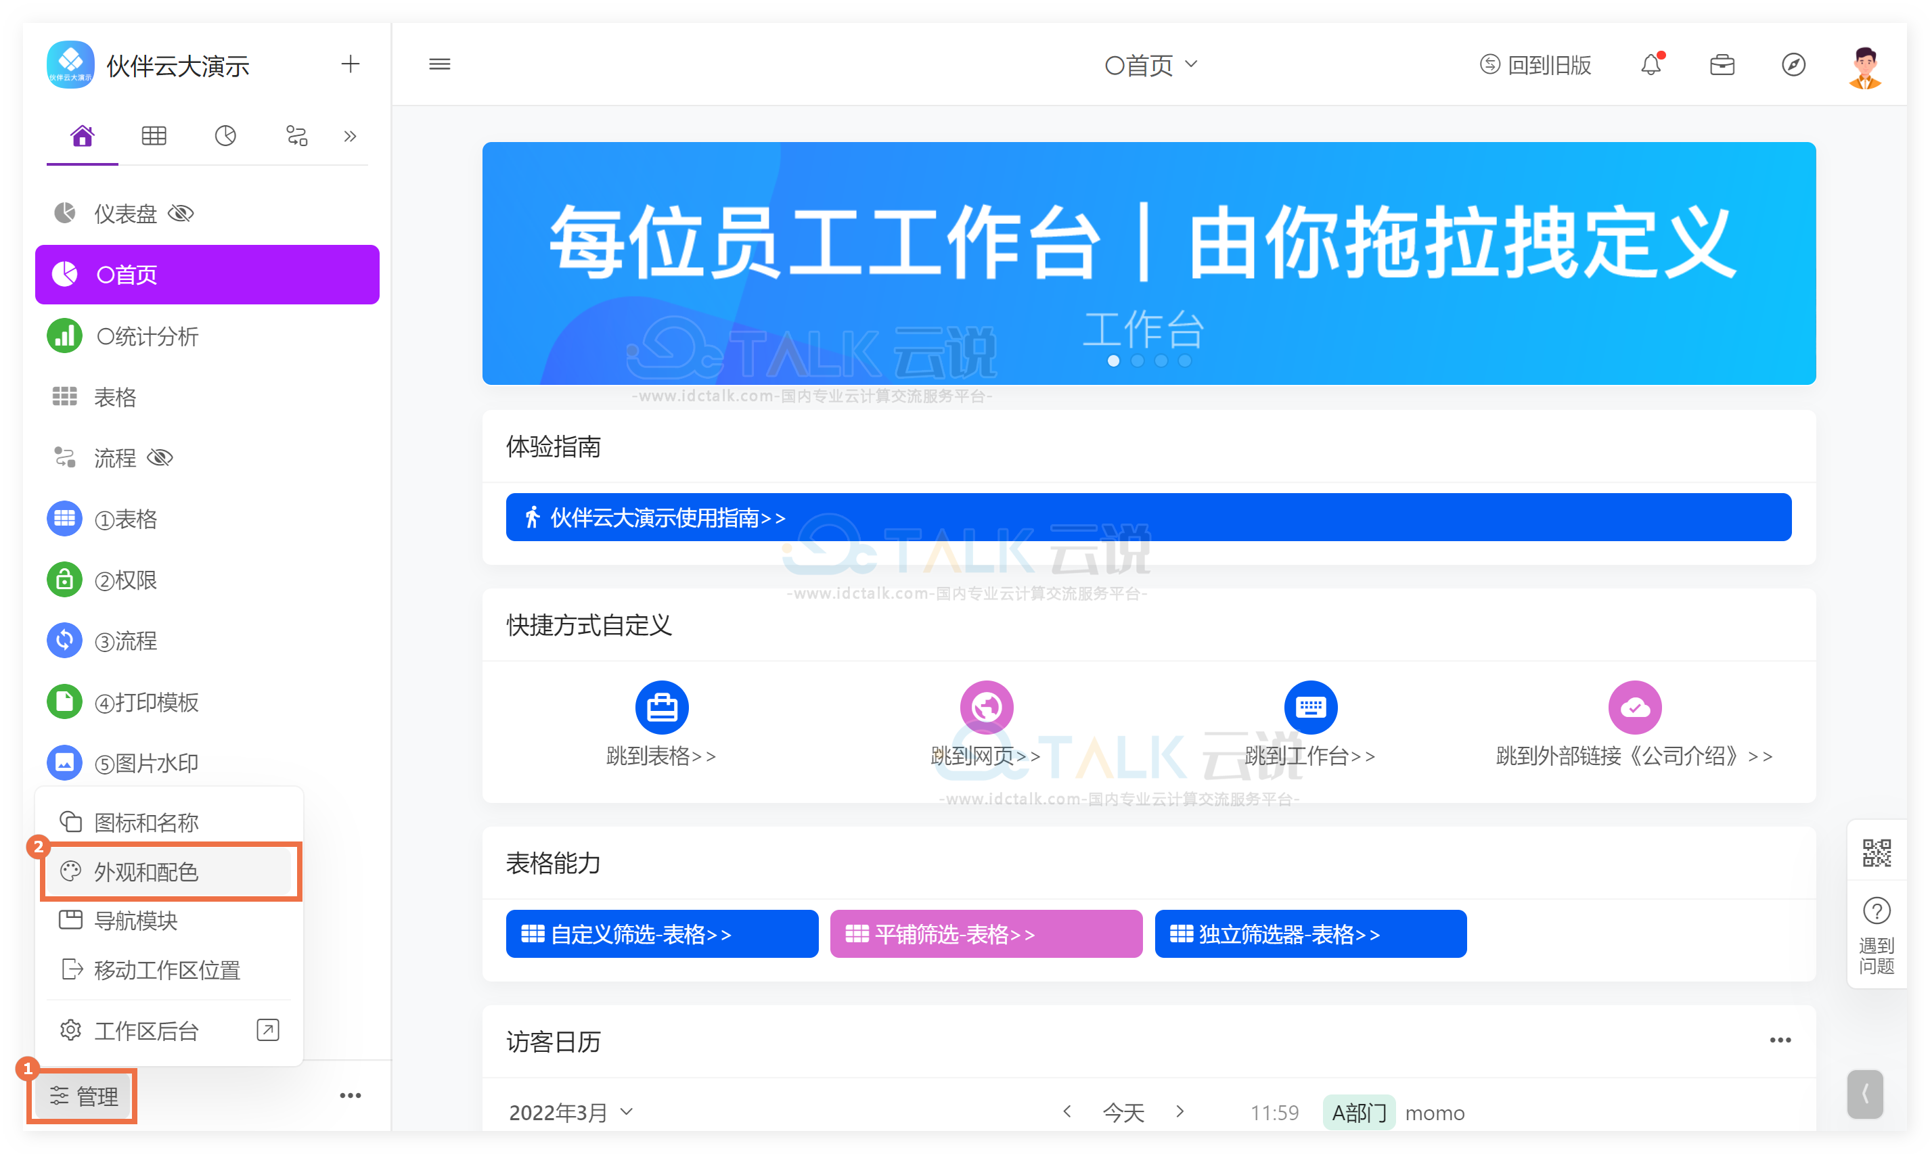Toggle visibility eye next to 仪表盘
Viewport: 1930px width, 1154px height.
[181, 213]
